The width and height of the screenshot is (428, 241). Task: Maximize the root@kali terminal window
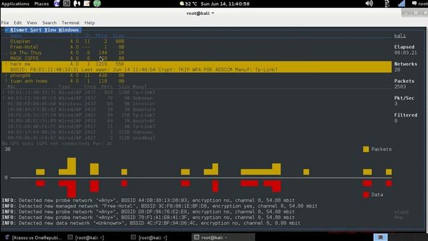coord(416,13)
